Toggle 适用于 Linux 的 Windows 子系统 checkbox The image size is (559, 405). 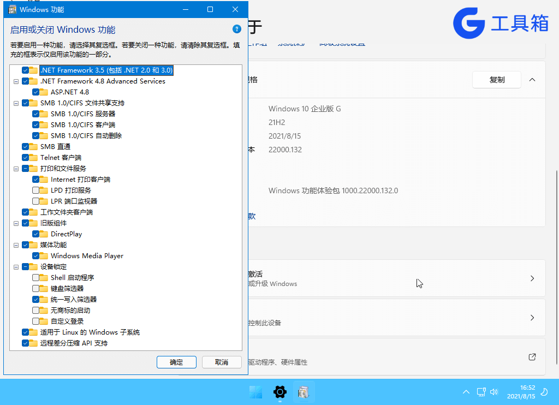25,332
